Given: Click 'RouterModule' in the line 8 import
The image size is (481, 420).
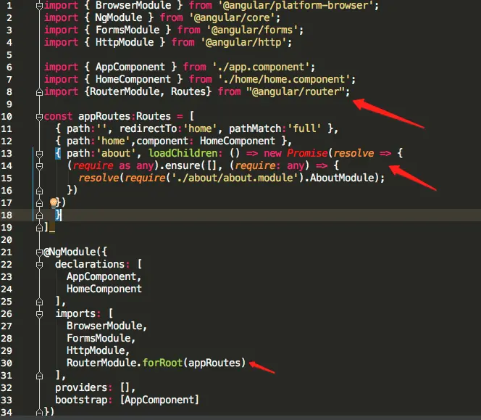Looking at the screenshot, I should point(125,91).
